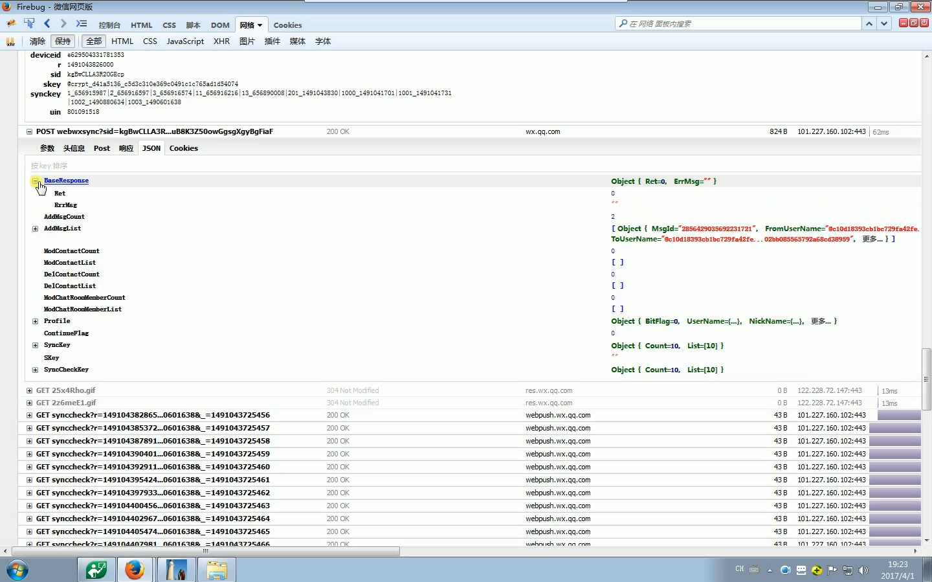Click the volume speaker tray icon
This screenshot has height=582, width=932.
coord(863,570)
